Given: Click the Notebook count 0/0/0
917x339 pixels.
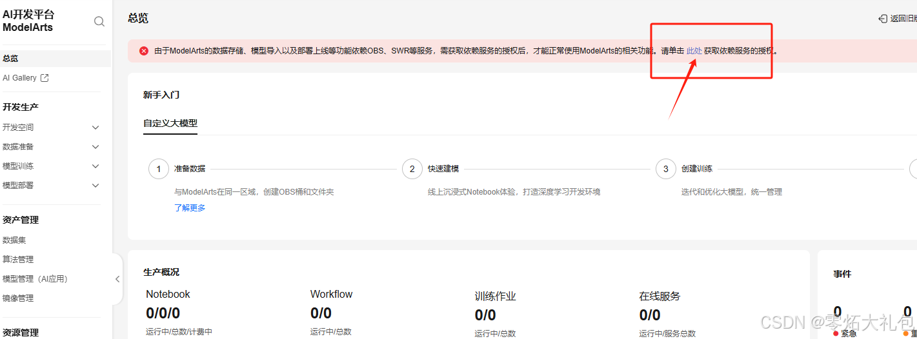Looking at the screenshot, I should click(163, 314).
